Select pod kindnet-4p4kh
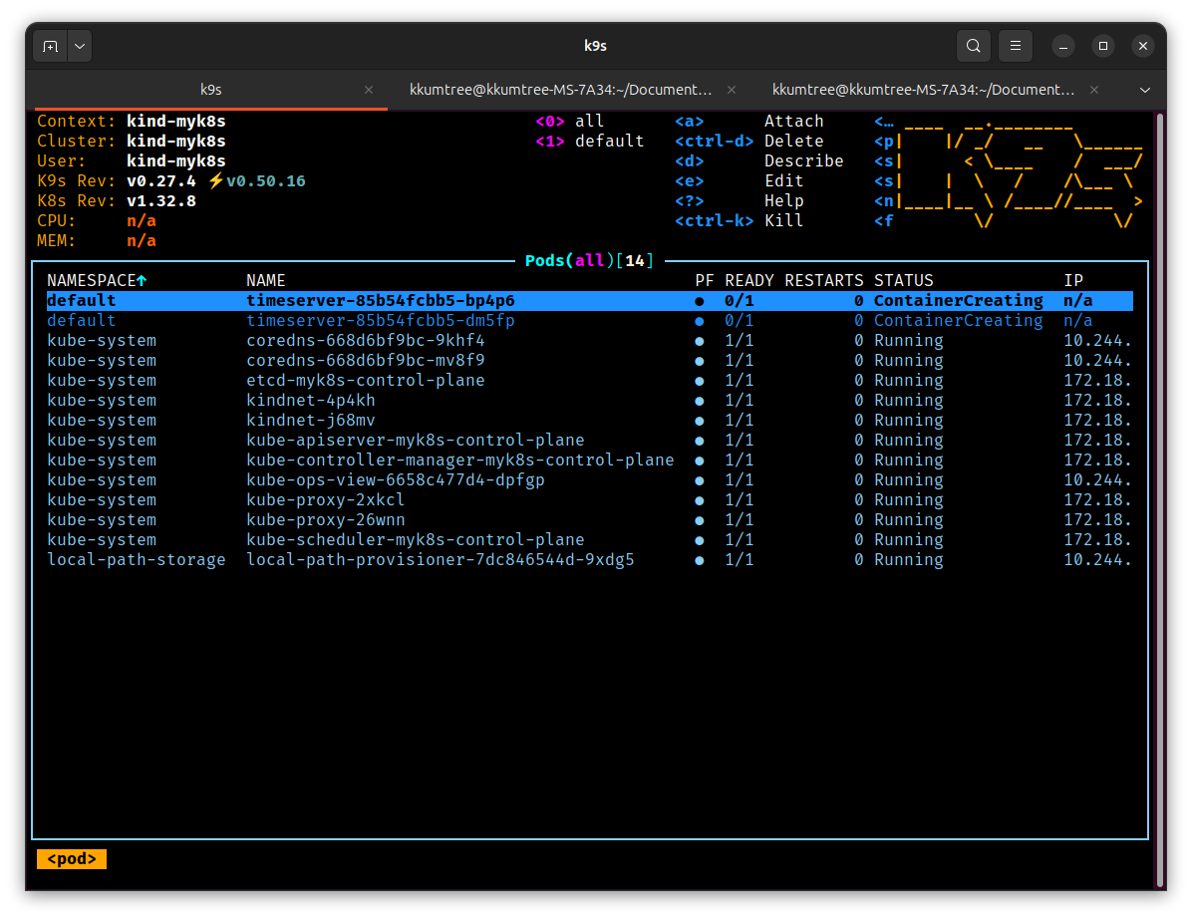The height and width of the screenshot is (919, 1192). tap(589, 401)
